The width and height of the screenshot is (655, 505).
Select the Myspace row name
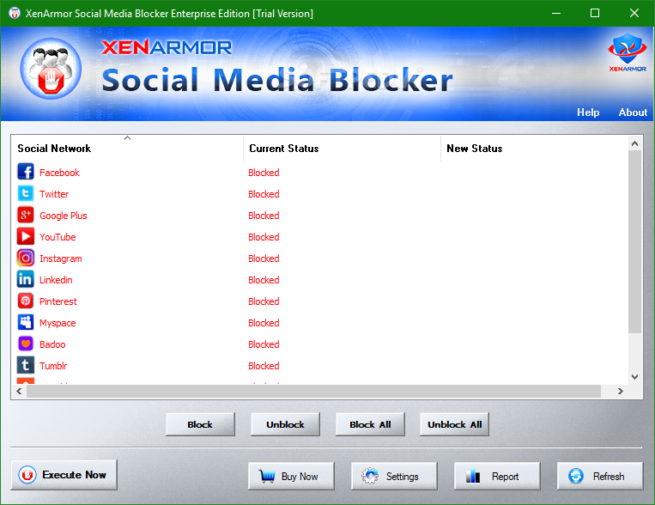coord(58,323)
